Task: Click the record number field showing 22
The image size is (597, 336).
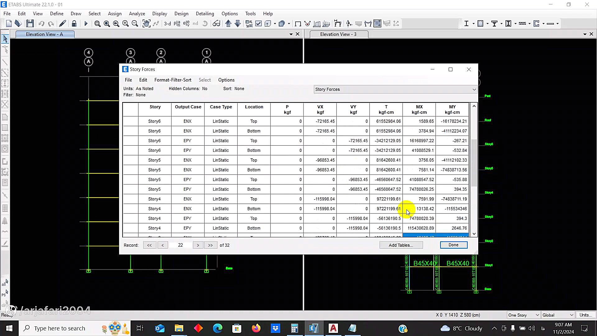Action: click(180, 245)
